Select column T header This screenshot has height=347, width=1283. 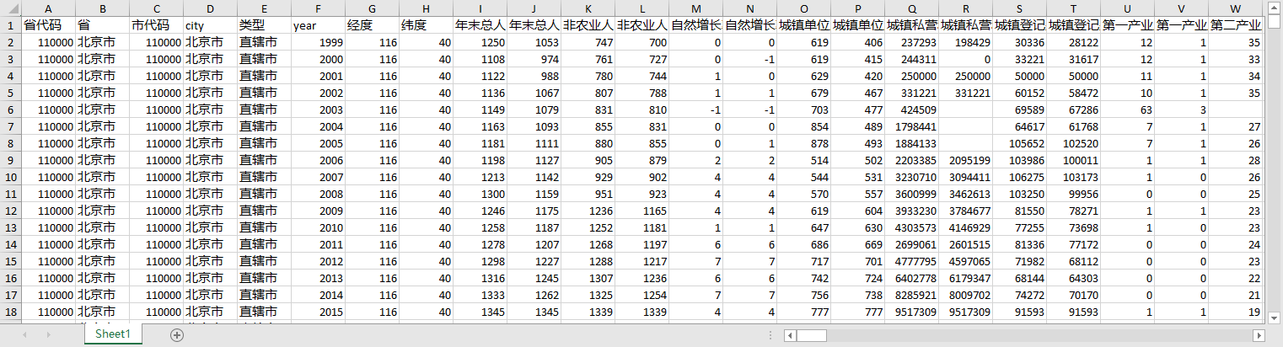[1073, 8]
